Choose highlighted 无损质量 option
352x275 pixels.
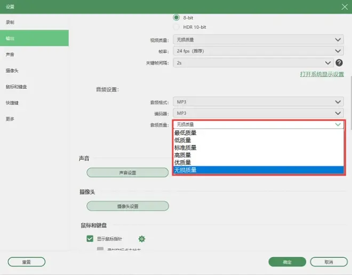point(259,170)
